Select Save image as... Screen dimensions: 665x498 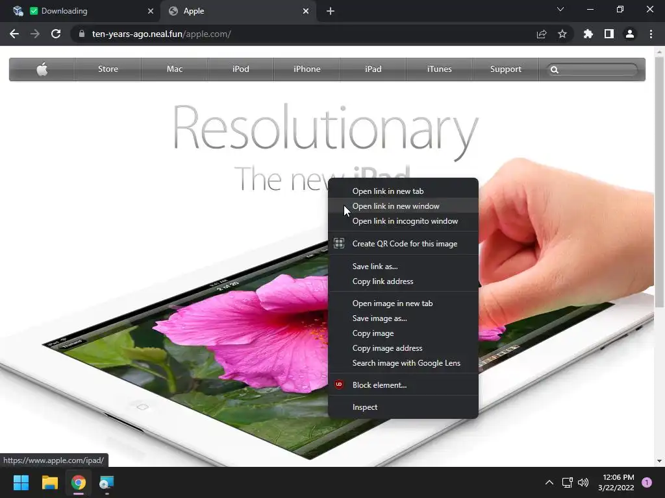[x=403, y=318]
